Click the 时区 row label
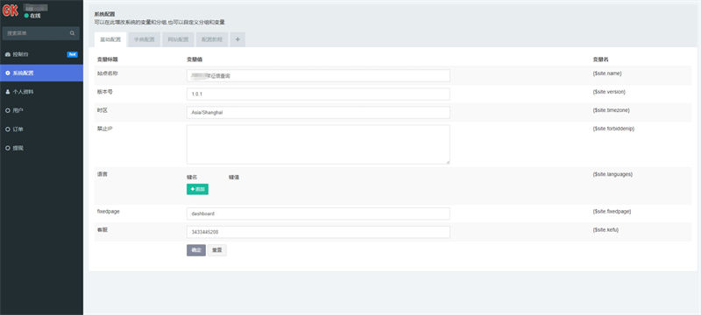 coord(102,109)
